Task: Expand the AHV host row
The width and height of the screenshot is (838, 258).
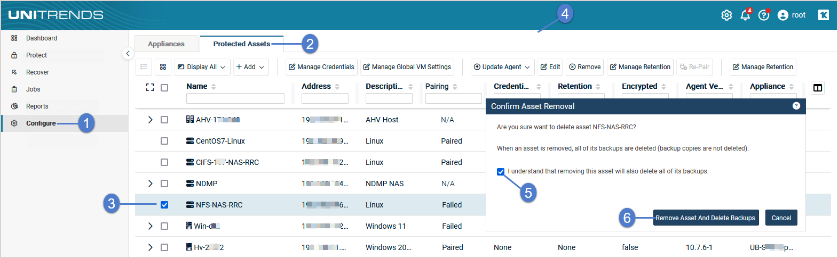Action: 150,120
